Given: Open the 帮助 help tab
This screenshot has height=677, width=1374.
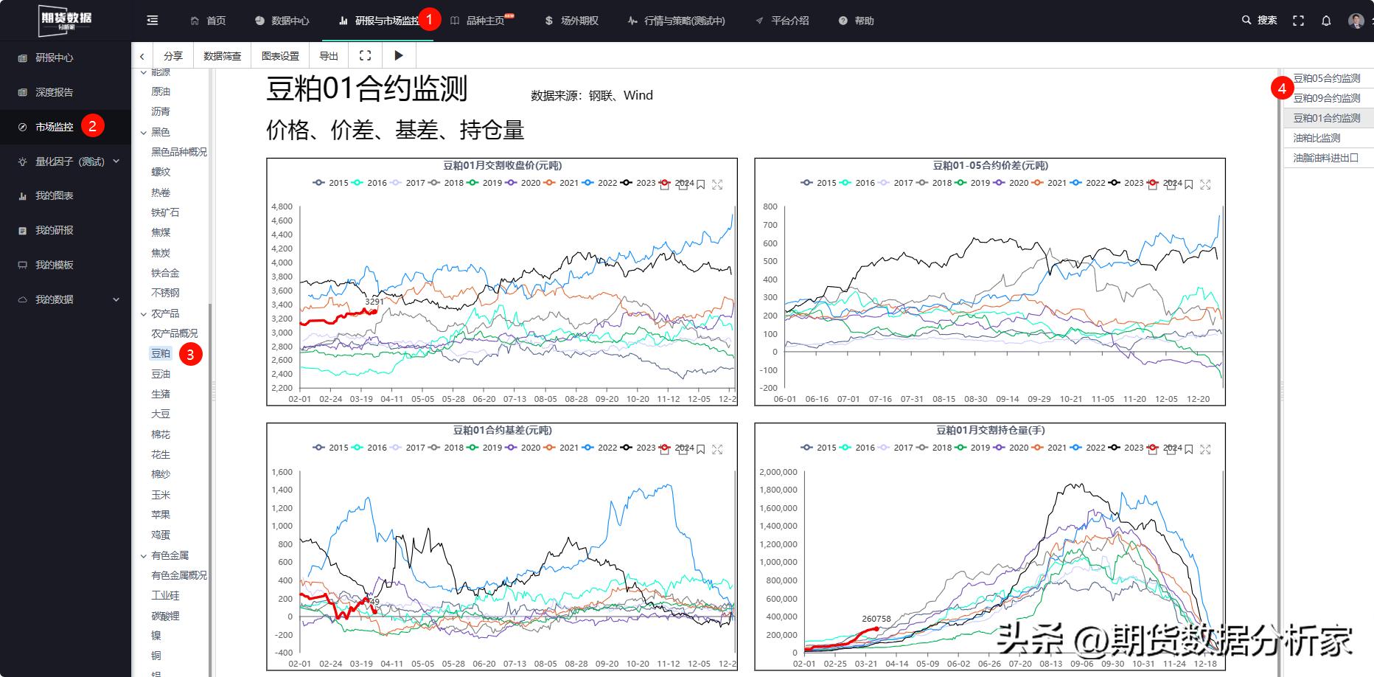Looking at the screenshot, I should [857, 21].
